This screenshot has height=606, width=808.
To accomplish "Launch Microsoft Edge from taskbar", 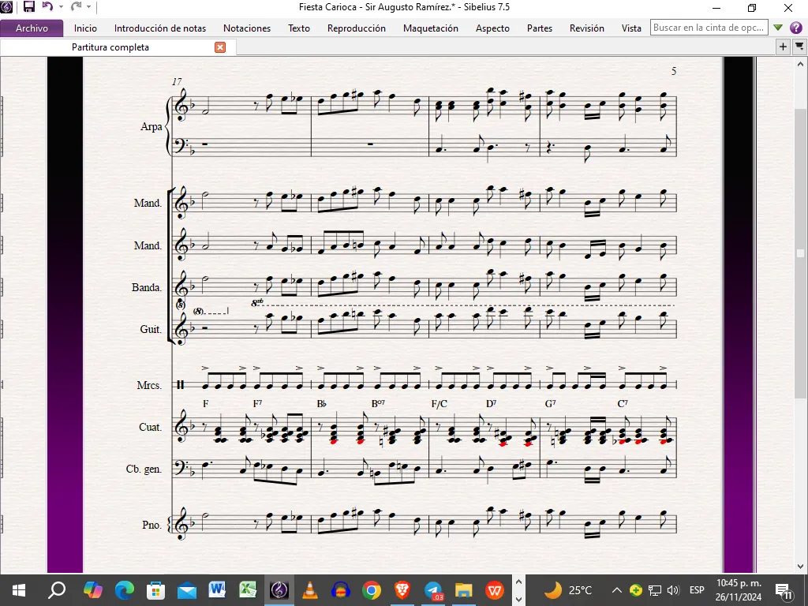I will pos(124,590).
